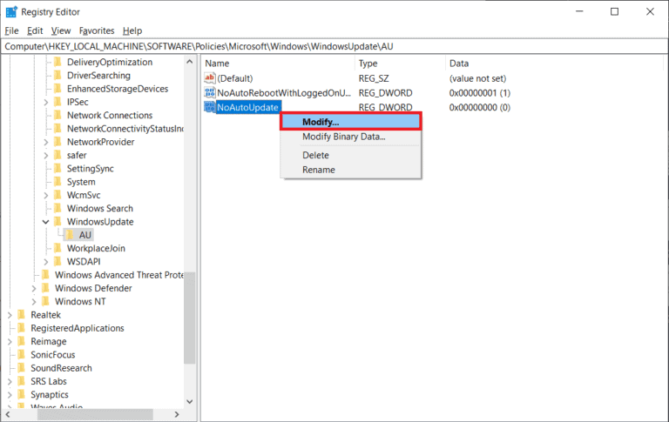Click the Windows Search folder icon
This screenshot has width=669, height=422.
pos(58,209)
